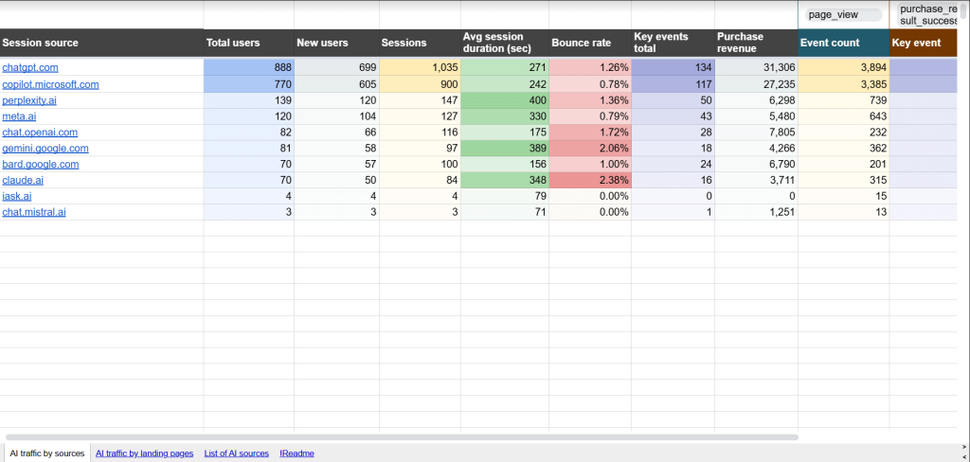Select the 400 avg session duration cell
The image size is (970, 462).
(505, 100)
